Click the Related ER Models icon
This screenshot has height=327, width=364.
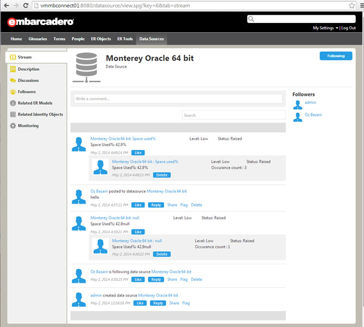point(13,103)
